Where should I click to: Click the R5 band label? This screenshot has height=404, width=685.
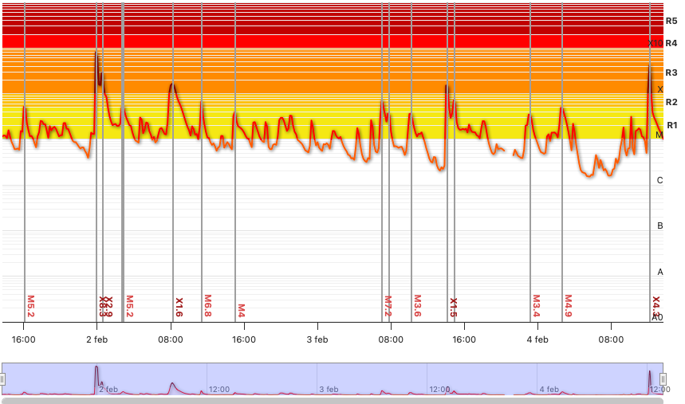[x=671, y=21]
